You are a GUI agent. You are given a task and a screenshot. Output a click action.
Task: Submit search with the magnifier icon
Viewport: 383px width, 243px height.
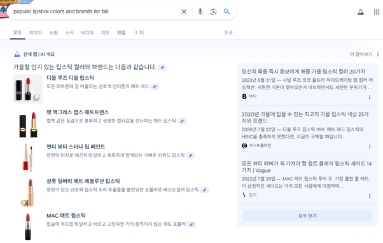click(x=226, y=11)
